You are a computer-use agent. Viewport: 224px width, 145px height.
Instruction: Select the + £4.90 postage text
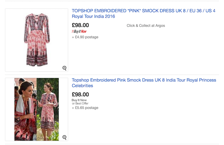point(85,37)
